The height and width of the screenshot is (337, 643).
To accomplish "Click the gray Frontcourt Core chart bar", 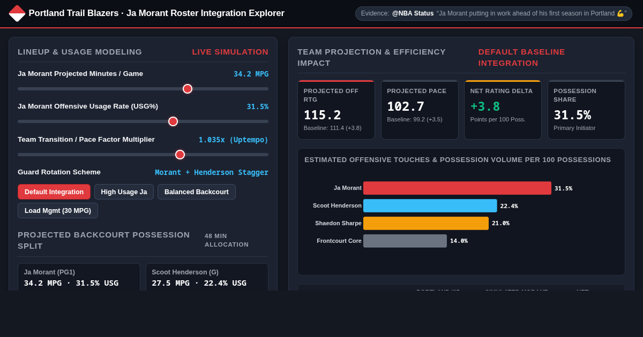I will tap(405, 241).
